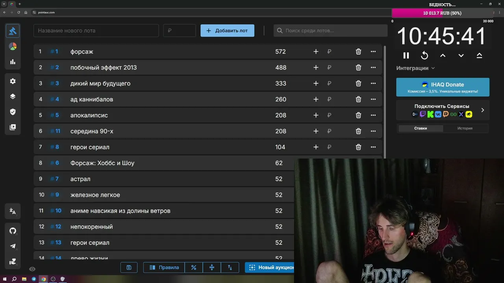
Task: Delete the апокалипсис lot
Action: coord(358,115)
